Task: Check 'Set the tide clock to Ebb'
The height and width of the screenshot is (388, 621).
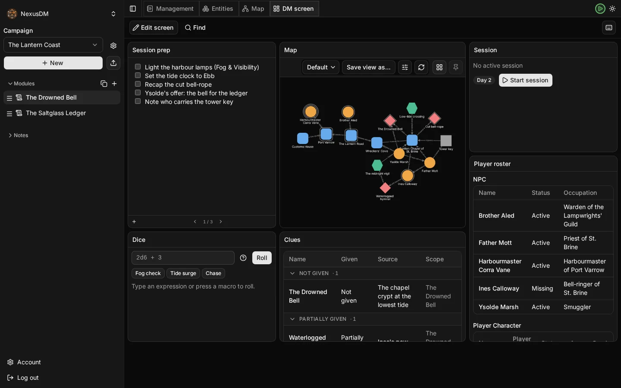Action: coord(138,75)
